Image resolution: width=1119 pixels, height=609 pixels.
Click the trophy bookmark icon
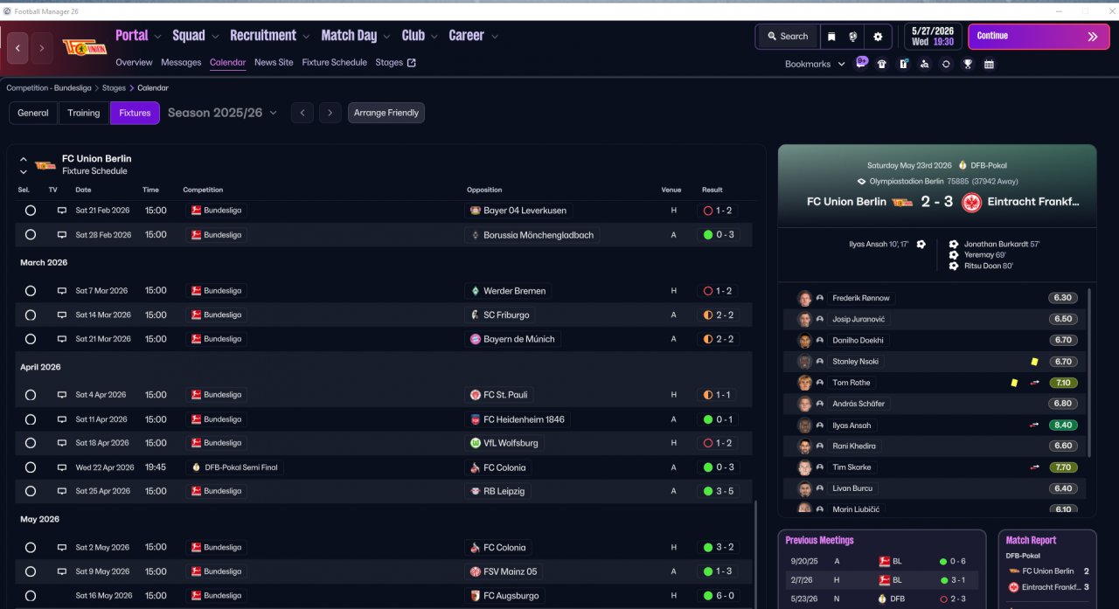click(968, 64)
